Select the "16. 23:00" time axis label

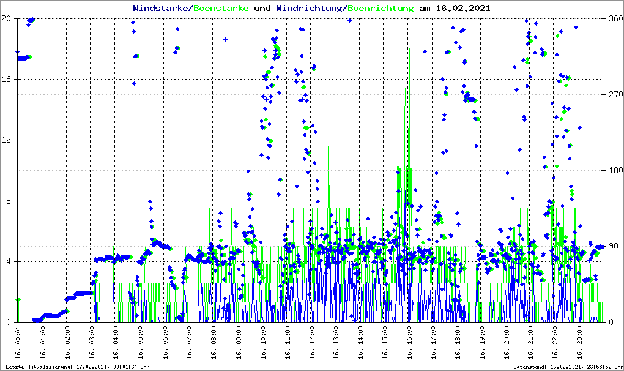pos(580,343)
